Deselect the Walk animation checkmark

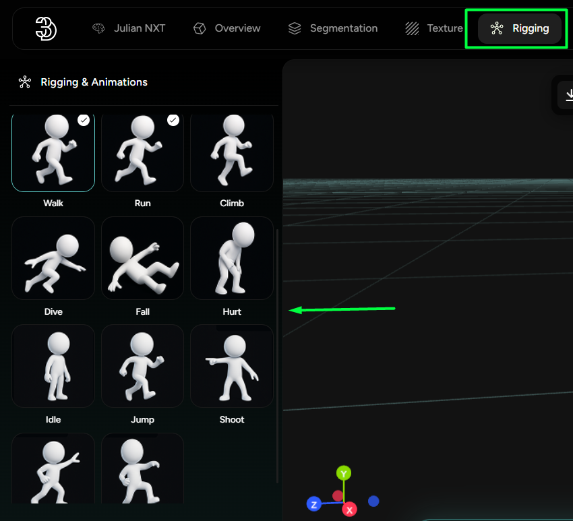[x=84, y=120]
